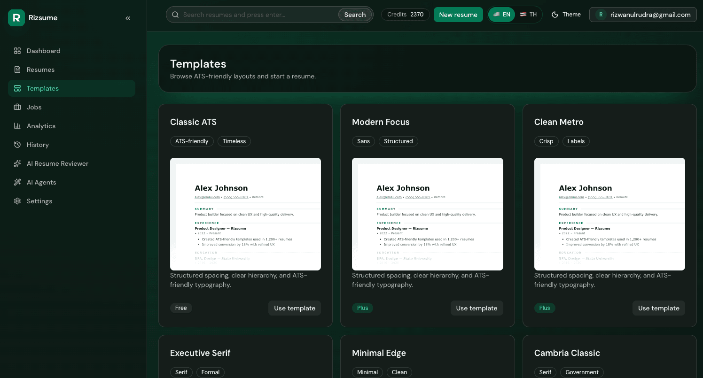Open the History section
Viewport: 703px width, 378px height.
(x=71, y=145)
